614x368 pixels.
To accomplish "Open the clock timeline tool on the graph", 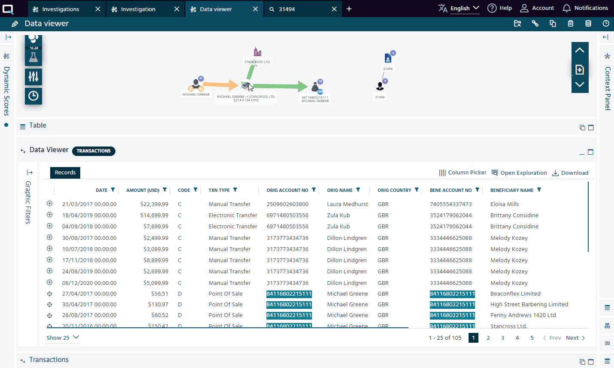I will click(x=33, y=96).
